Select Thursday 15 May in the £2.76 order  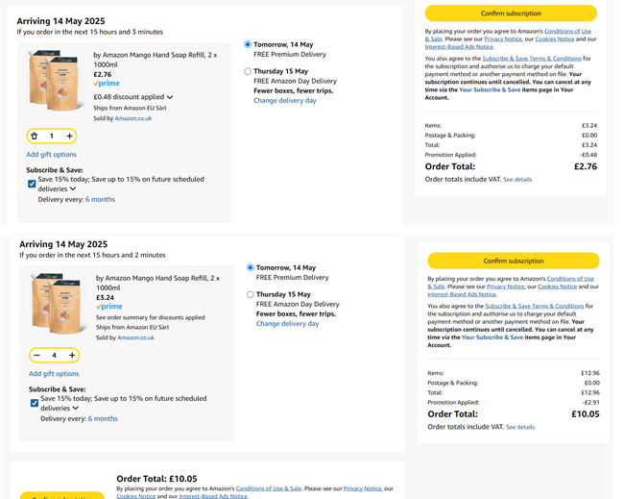tap(248, 71)
